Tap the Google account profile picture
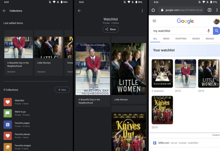This screenshot has width=220, height=151. tap(216, 21)
